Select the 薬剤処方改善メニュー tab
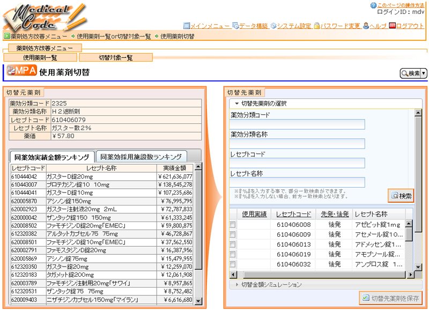The image size is (429, 310). pyautogui.click(x=45, y=48)
